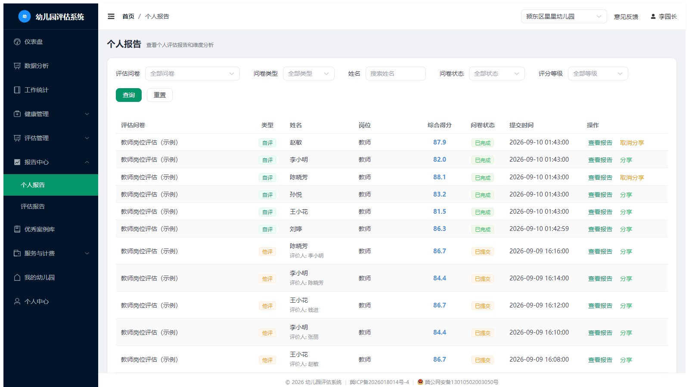Click the 仪表盘 dashboard gauge icon
This screenshot has height=387, width=689.
[17, 42]
